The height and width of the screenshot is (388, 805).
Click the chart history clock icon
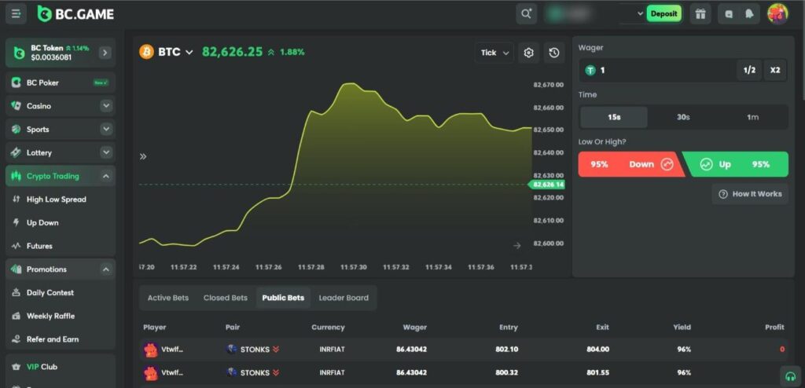554,53
